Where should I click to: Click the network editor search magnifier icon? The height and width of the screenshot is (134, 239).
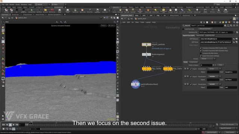[x=234, y=22]
